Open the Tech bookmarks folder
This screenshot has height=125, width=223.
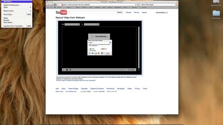pos(91,7)
